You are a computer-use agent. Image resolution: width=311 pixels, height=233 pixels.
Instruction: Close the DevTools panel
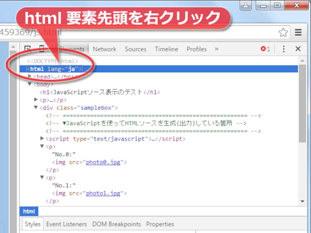pos(298,49)
